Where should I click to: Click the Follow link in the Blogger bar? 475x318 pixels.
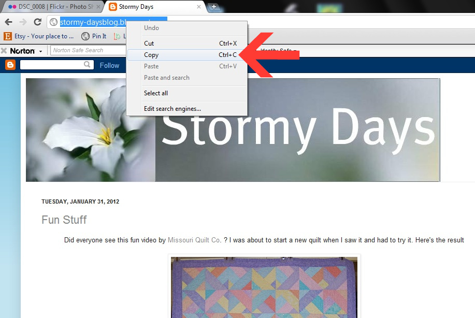[109, 65]
